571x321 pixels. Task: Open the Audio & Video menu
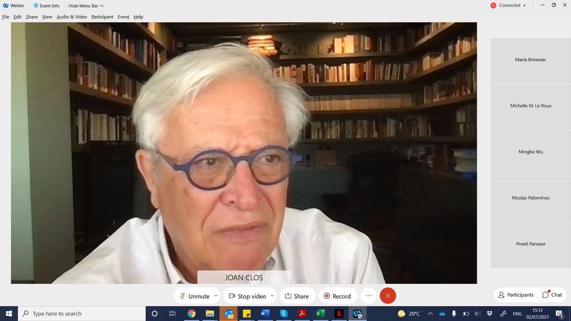point(71,17)
